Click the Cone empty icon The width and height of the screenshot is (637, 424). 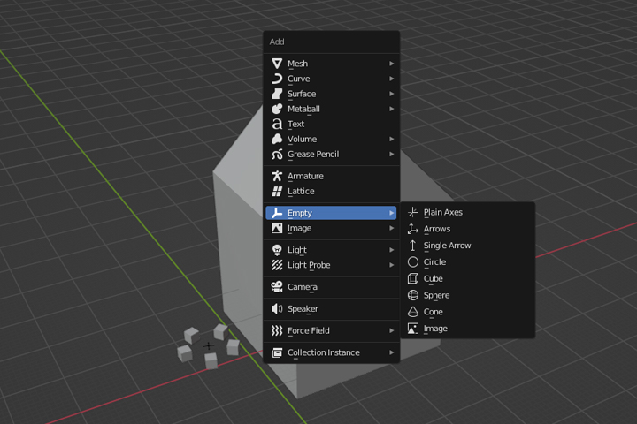tap(413, 312)
